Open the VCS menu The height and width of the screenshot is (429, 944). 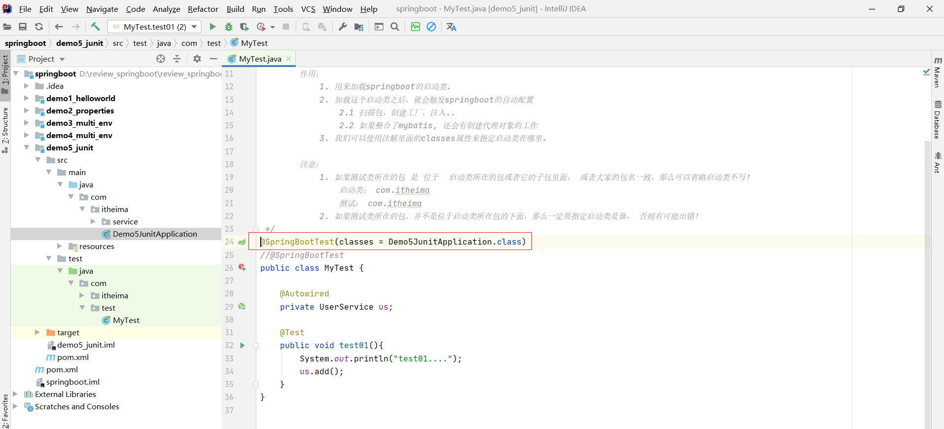click(x=308, y=9)
